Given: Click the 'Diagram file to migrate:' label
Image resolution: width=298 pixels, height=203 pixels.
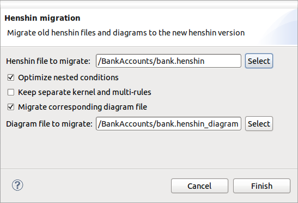Looking at the screenshot, I should [x=49, y=124].
